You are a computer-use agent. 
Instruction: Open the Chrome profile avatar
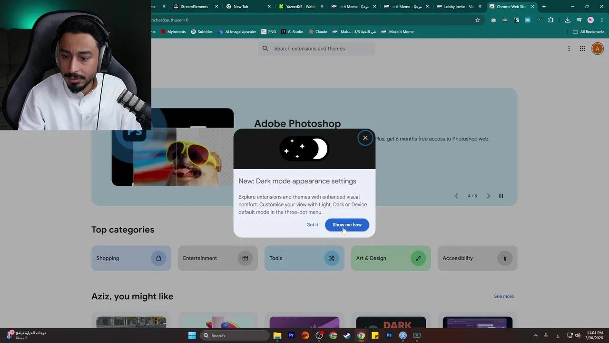[590, 20]
